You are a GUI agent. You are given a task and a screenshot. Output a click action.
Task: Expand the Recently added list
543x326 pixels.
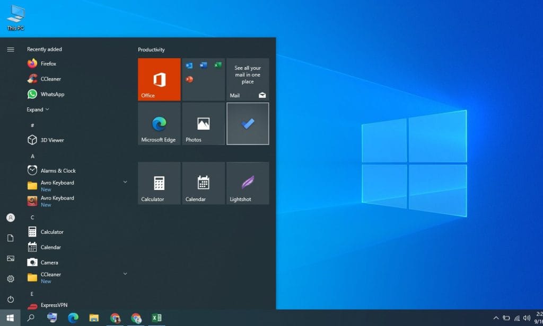[x=38, y=110]
